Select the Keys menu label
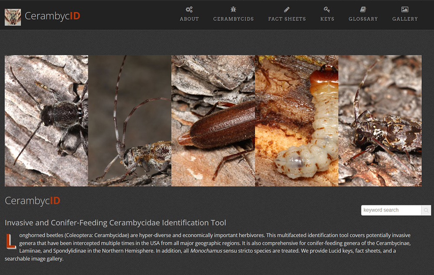Viewport: 434px width, 275px height. click(327, 19)
